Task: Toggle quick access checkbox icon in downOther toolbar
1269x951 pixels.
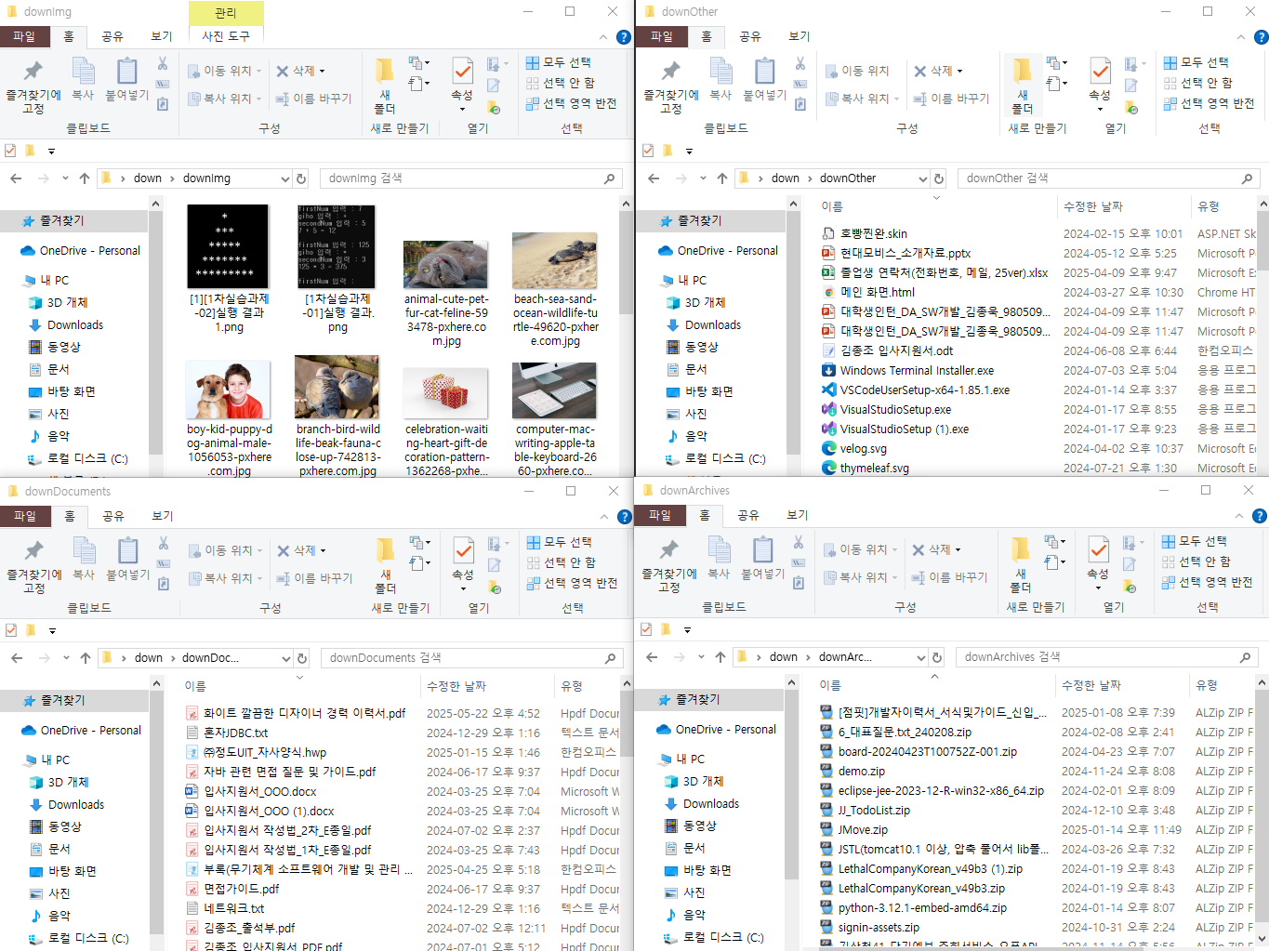Action: coord(648,151)
